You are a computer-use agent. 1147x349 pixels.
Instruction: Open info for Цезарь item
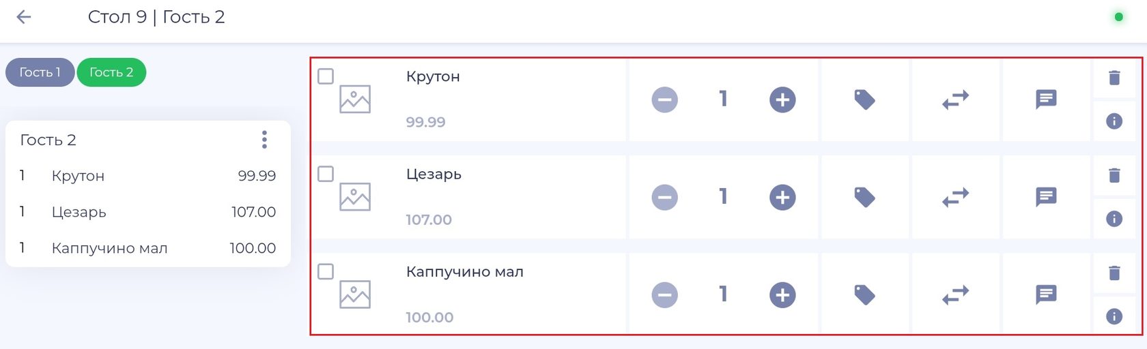coord(1114,219)
